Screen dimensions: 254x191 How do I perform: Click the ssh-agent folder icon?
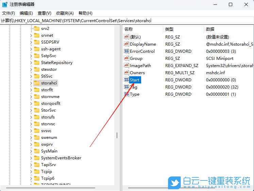[37, 49]
